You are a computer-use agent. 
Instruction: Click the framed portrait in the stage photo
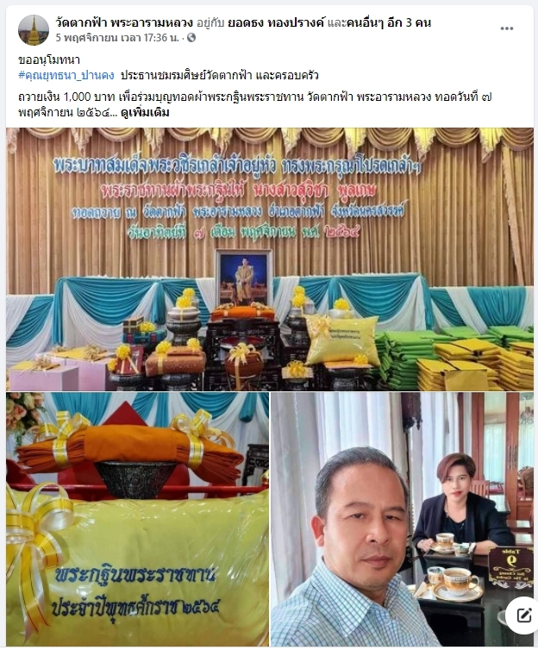(244, 277)
